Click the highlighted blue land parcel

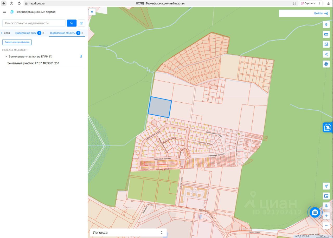160,107
